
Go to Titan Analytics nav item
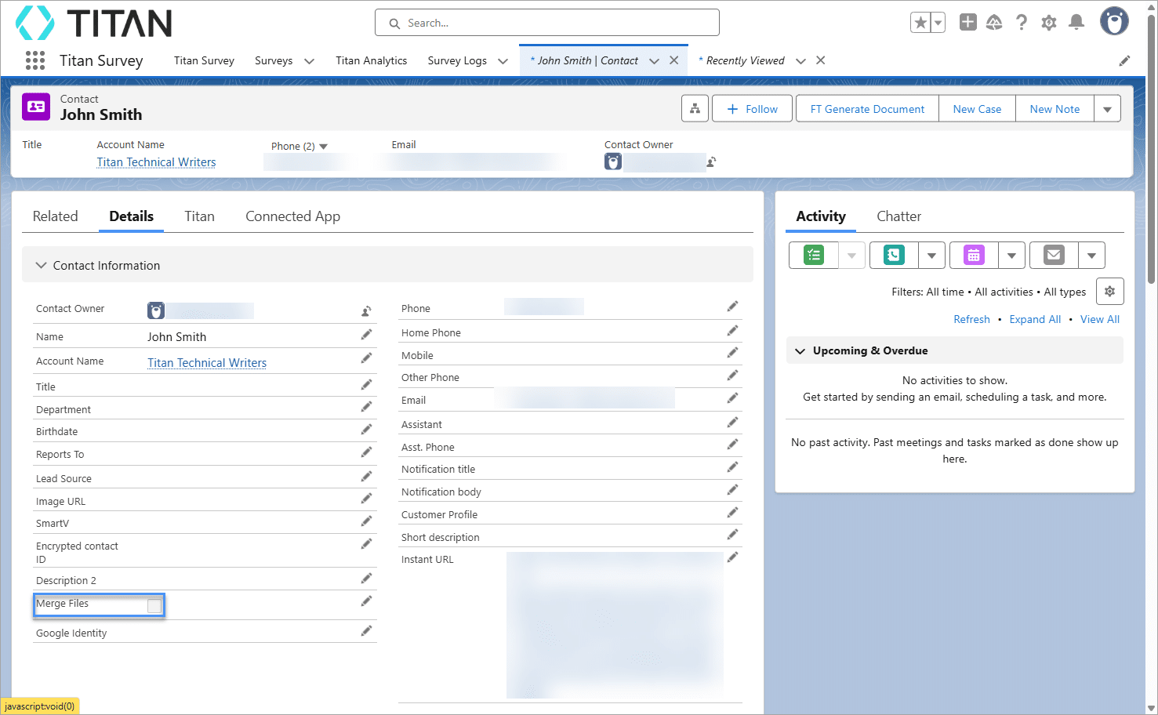(x=372, y=60)
